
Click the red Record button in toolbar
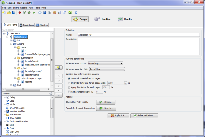pyautogui.click(x=20, y=13)
